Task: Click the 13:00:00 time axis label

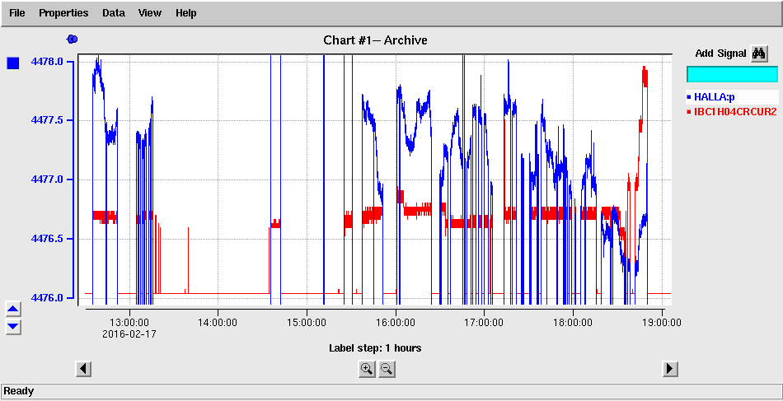Action: coord(129,323)
